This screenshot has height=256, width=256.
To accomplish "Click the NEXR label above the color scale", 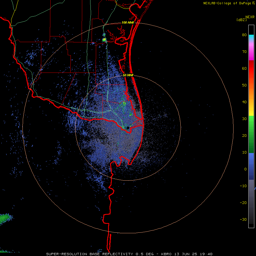I will click(x=250, y=17).
